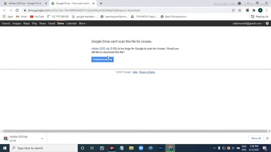271x152 pixels.
Task: Show hidden system tray icons
Action: tap(214, 148)
